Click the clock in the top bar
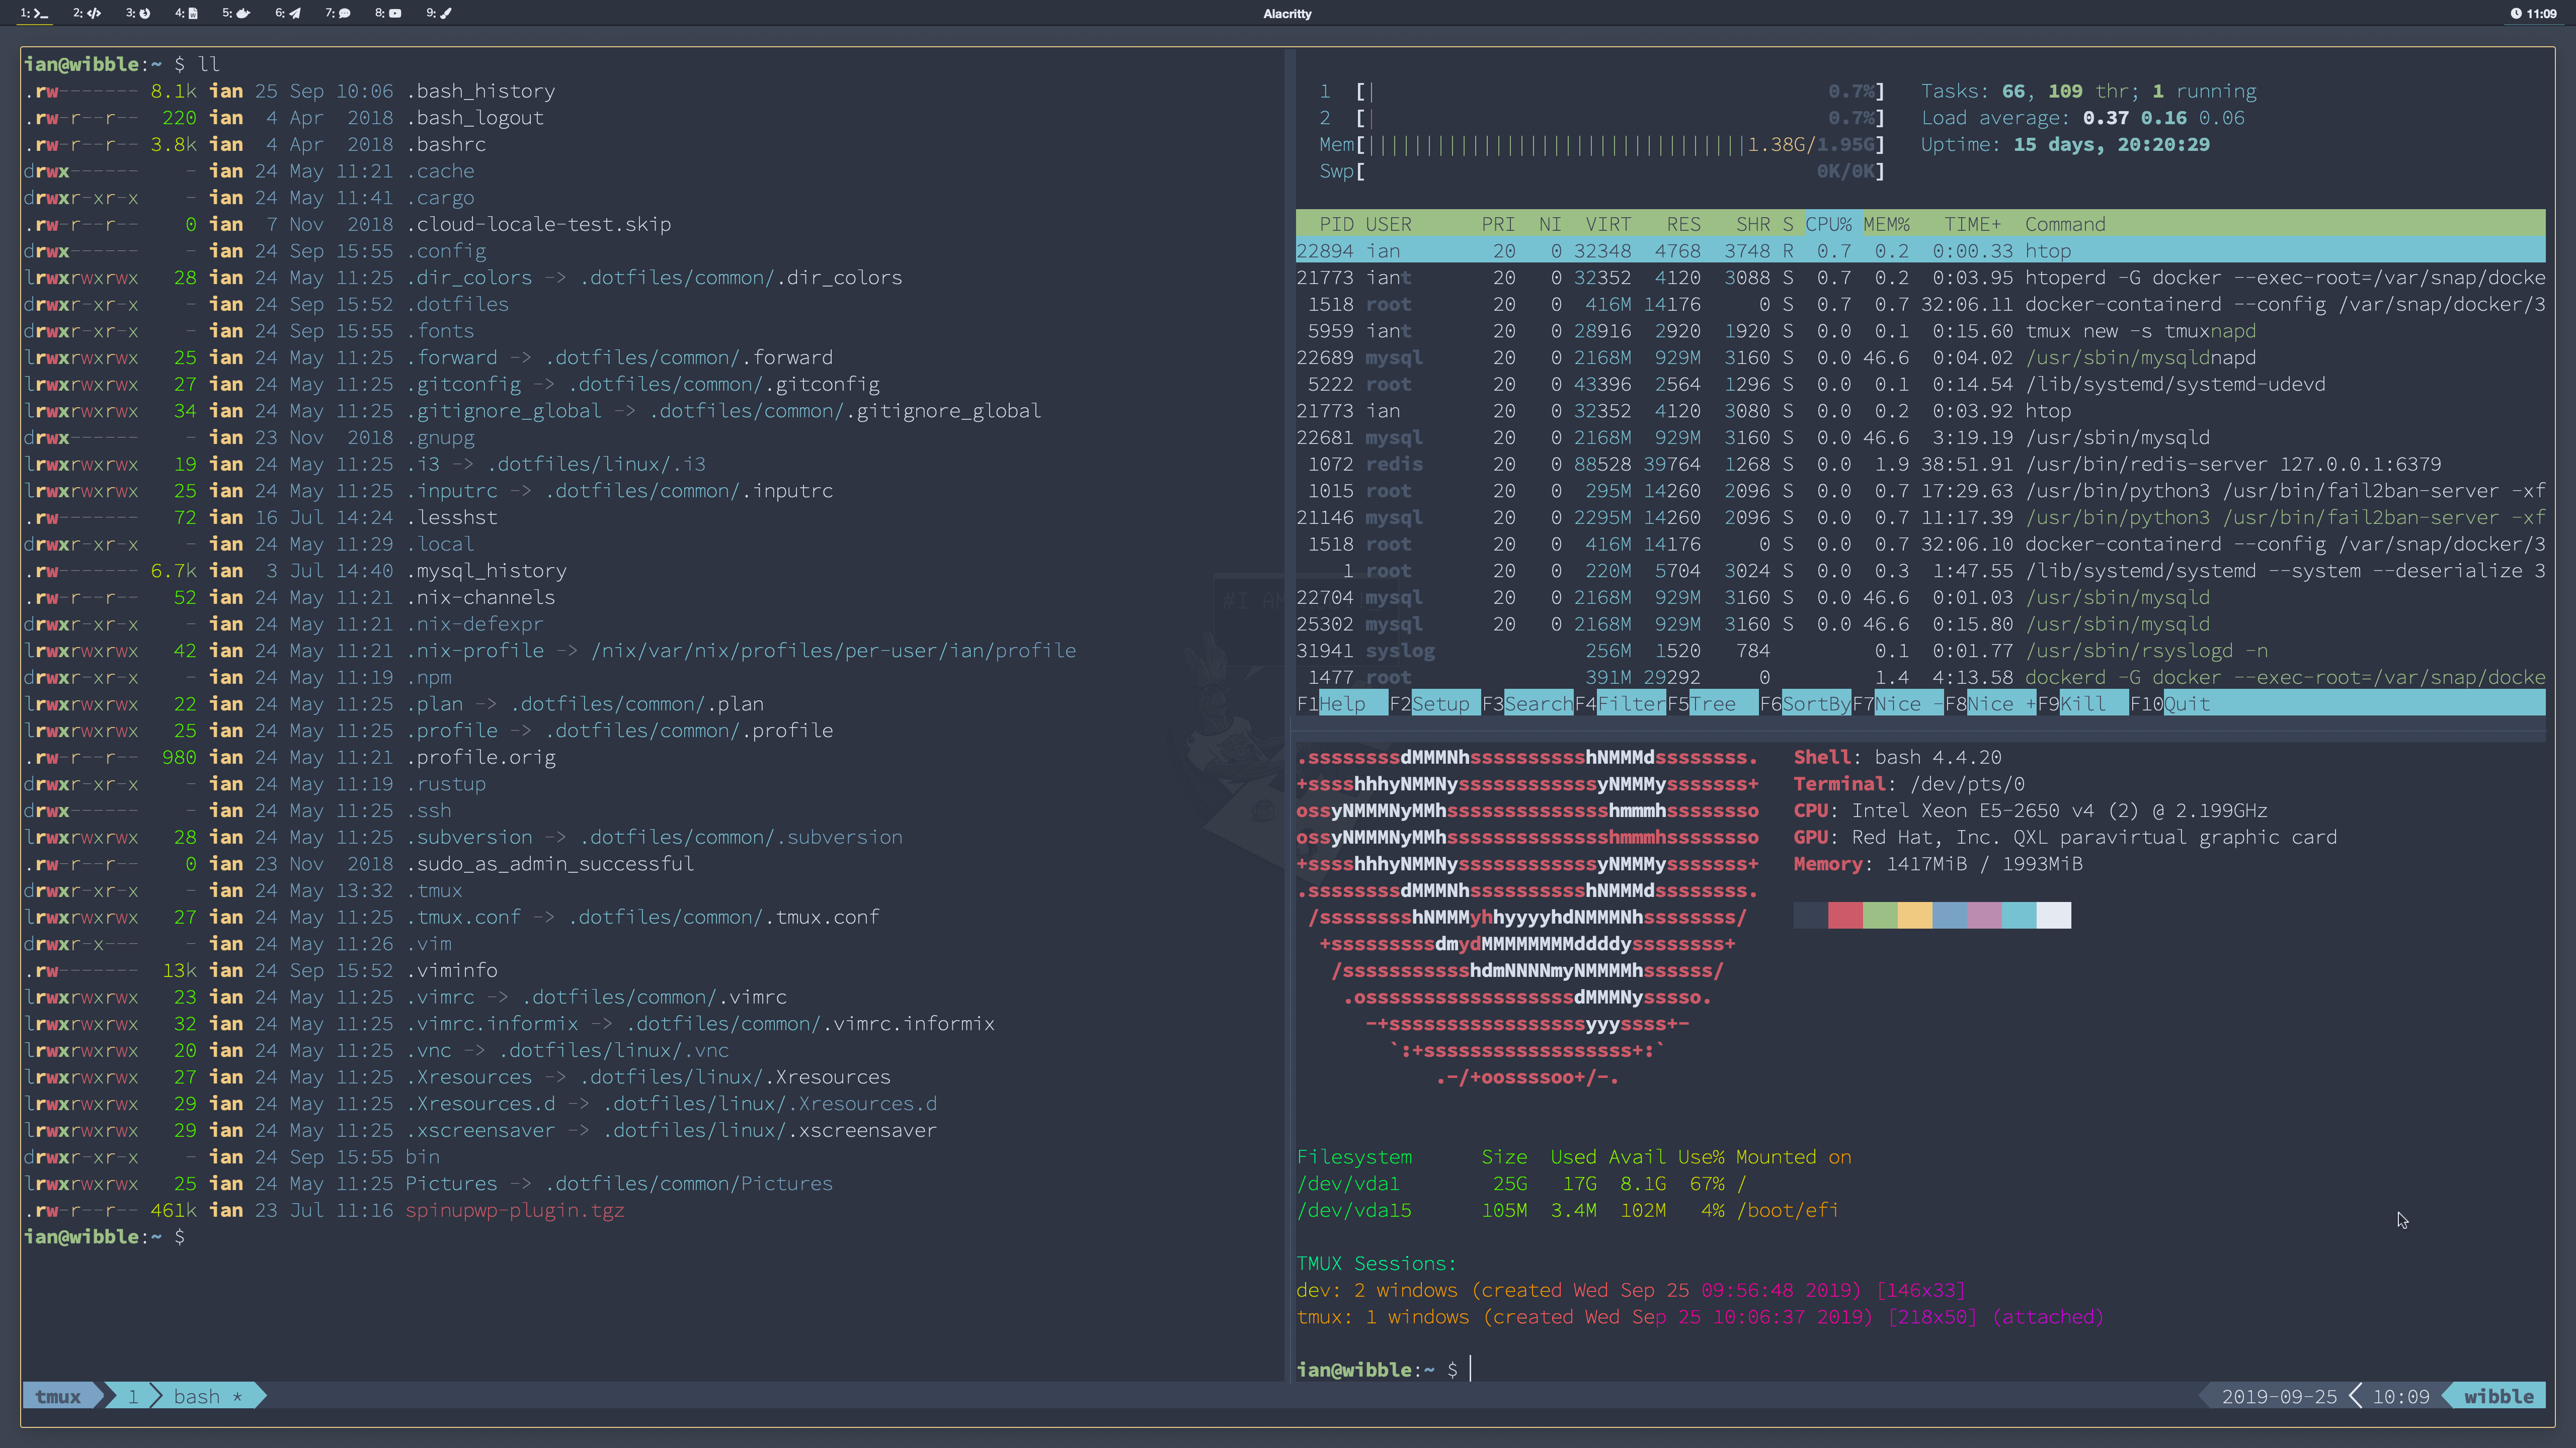Screen dimensions: 2576x1448 [x=2533, y=13]
